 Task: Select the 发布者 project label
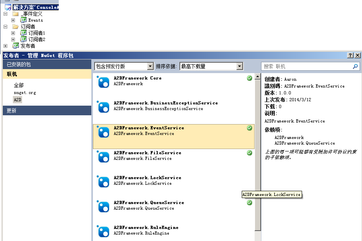pos(28,46)
